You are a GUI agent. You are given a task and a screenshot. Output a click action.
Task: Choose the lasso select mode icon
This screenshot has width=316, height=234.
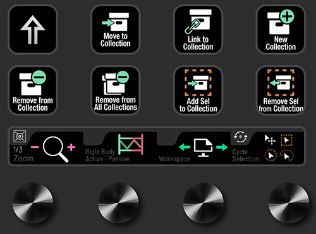tap(286, 156)
